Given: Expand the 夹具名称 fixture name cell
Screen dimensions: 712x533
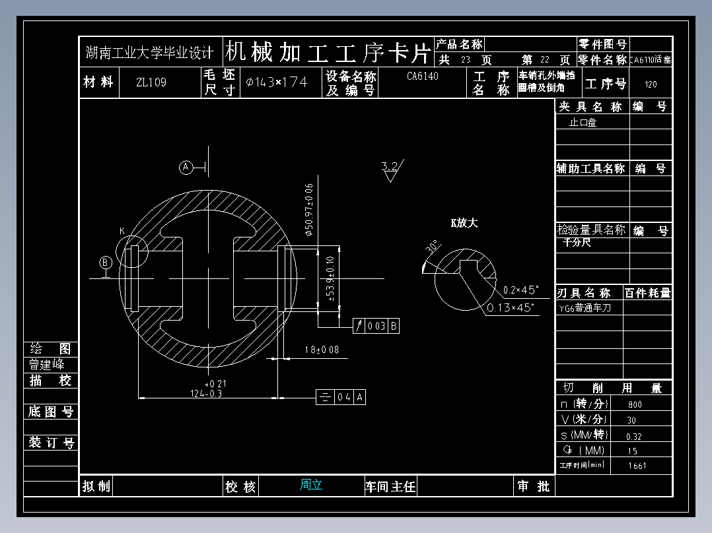Looking at the screenshot, I should (590, 106).
